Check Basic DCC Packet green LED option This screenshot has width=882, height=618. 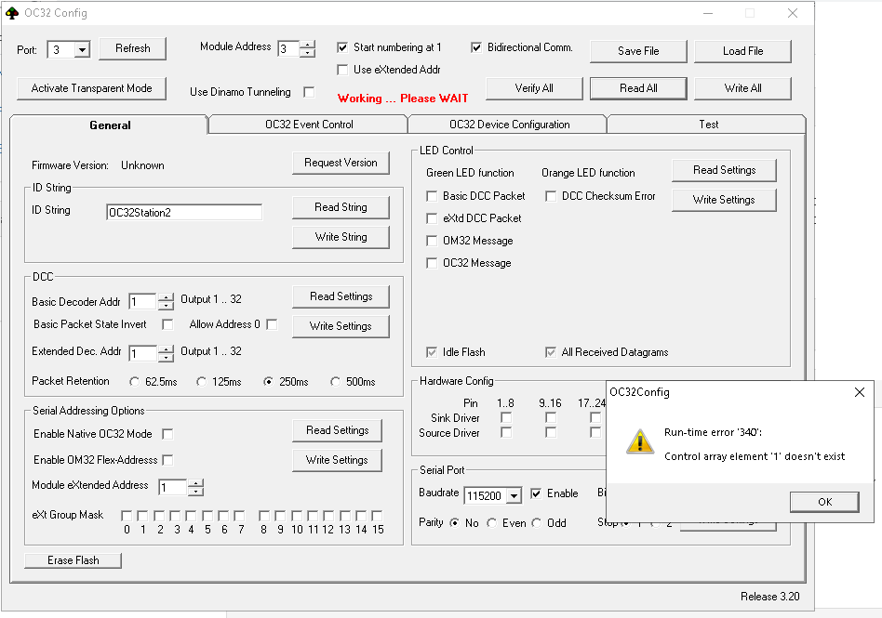pos(432,196)
